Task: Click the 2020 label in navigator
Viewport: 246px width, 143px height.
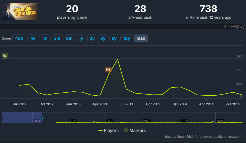Action: tap(147, 121)
